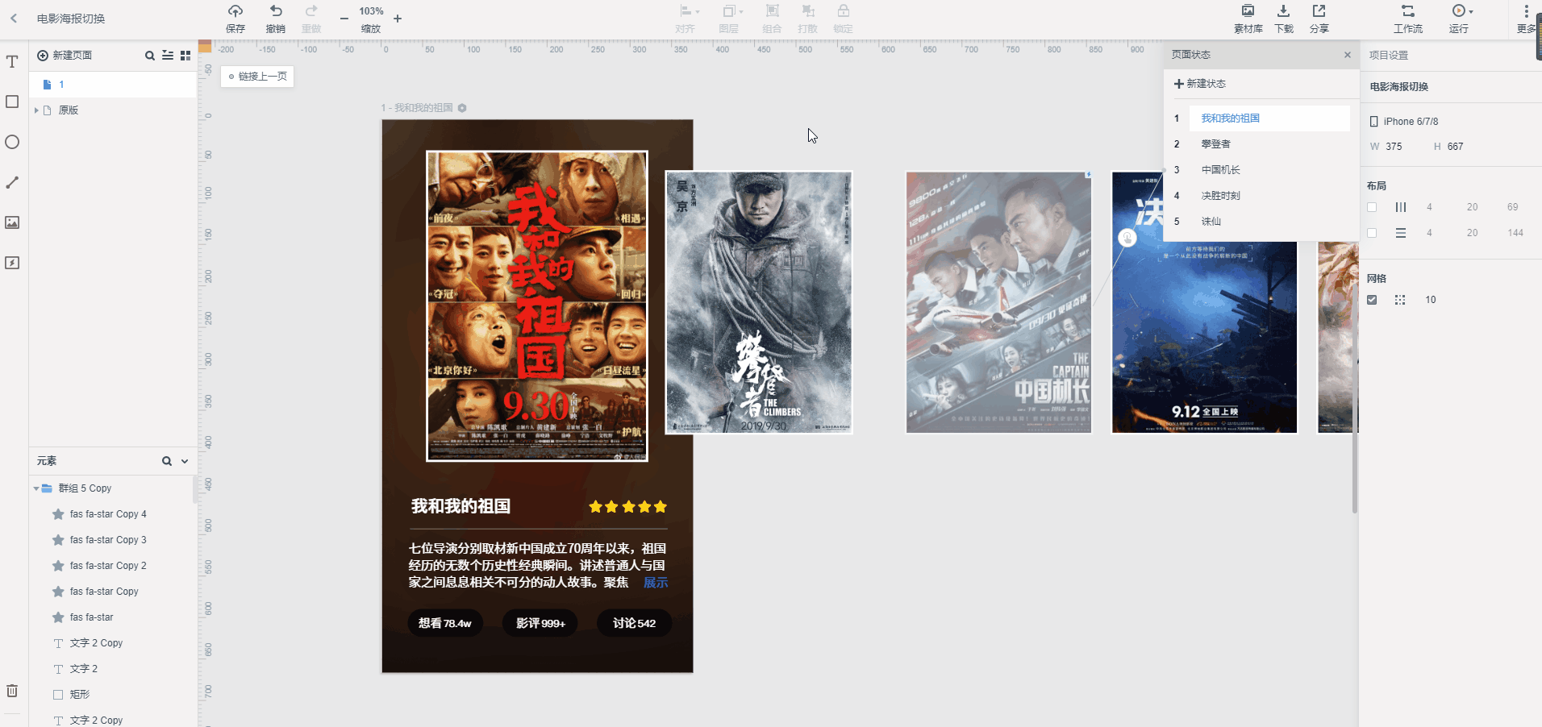Click the 中国机长 poster thumbnail
This screenshot has height=727, width=1542.
(x=998, y=302)
